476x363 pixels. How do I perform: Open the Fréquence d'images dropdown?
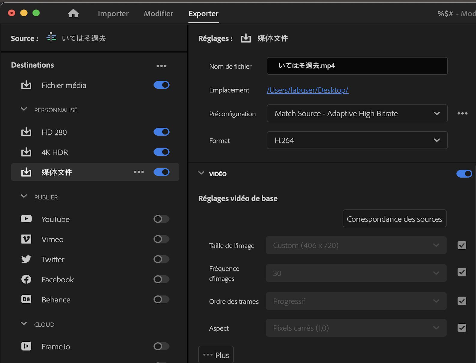pyautogui.click(x=356, y=273)
